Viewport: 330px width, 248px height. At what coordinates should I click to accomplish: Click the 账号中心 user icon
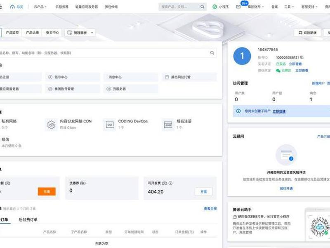click(50, 77)
